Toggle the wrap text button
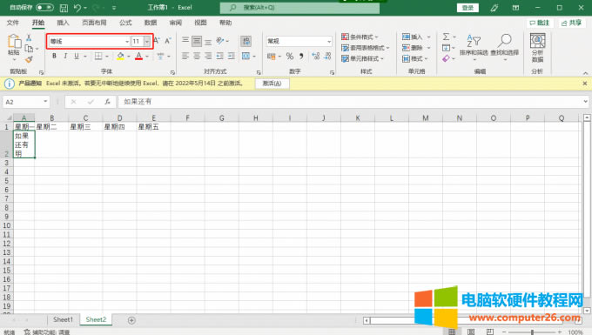This screenshot has height=335, width=592. point(246,41)
